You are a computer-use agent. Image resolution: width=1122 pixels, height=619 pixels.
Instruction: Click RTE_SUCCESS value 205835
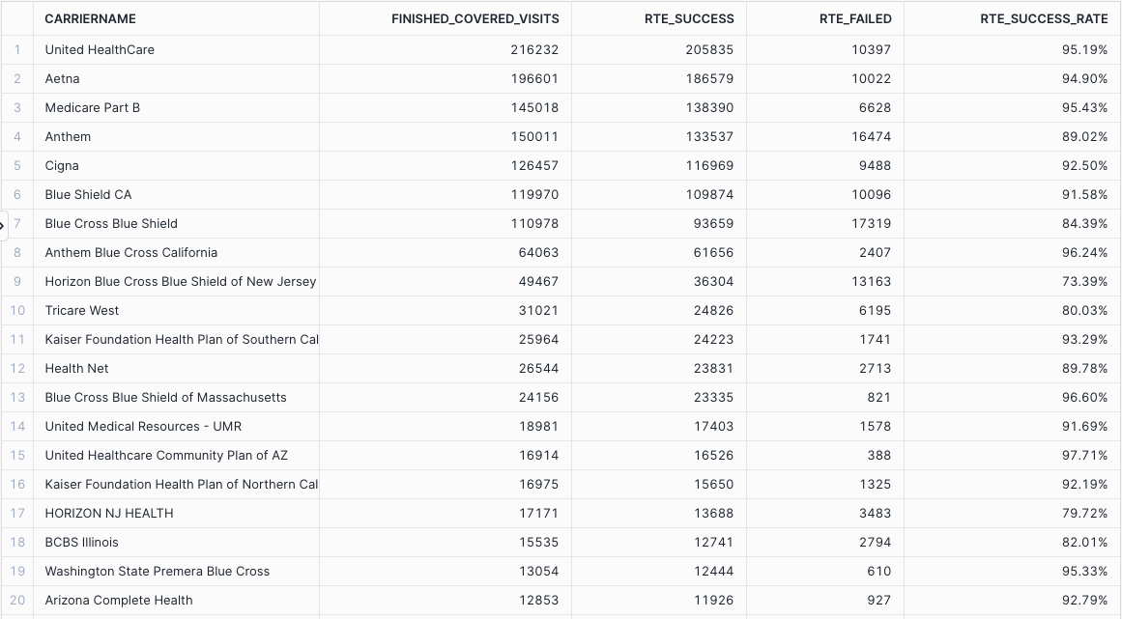(710, 50)
